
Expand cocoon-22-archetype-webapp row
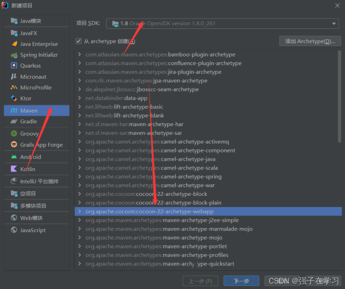coord(79,211)
